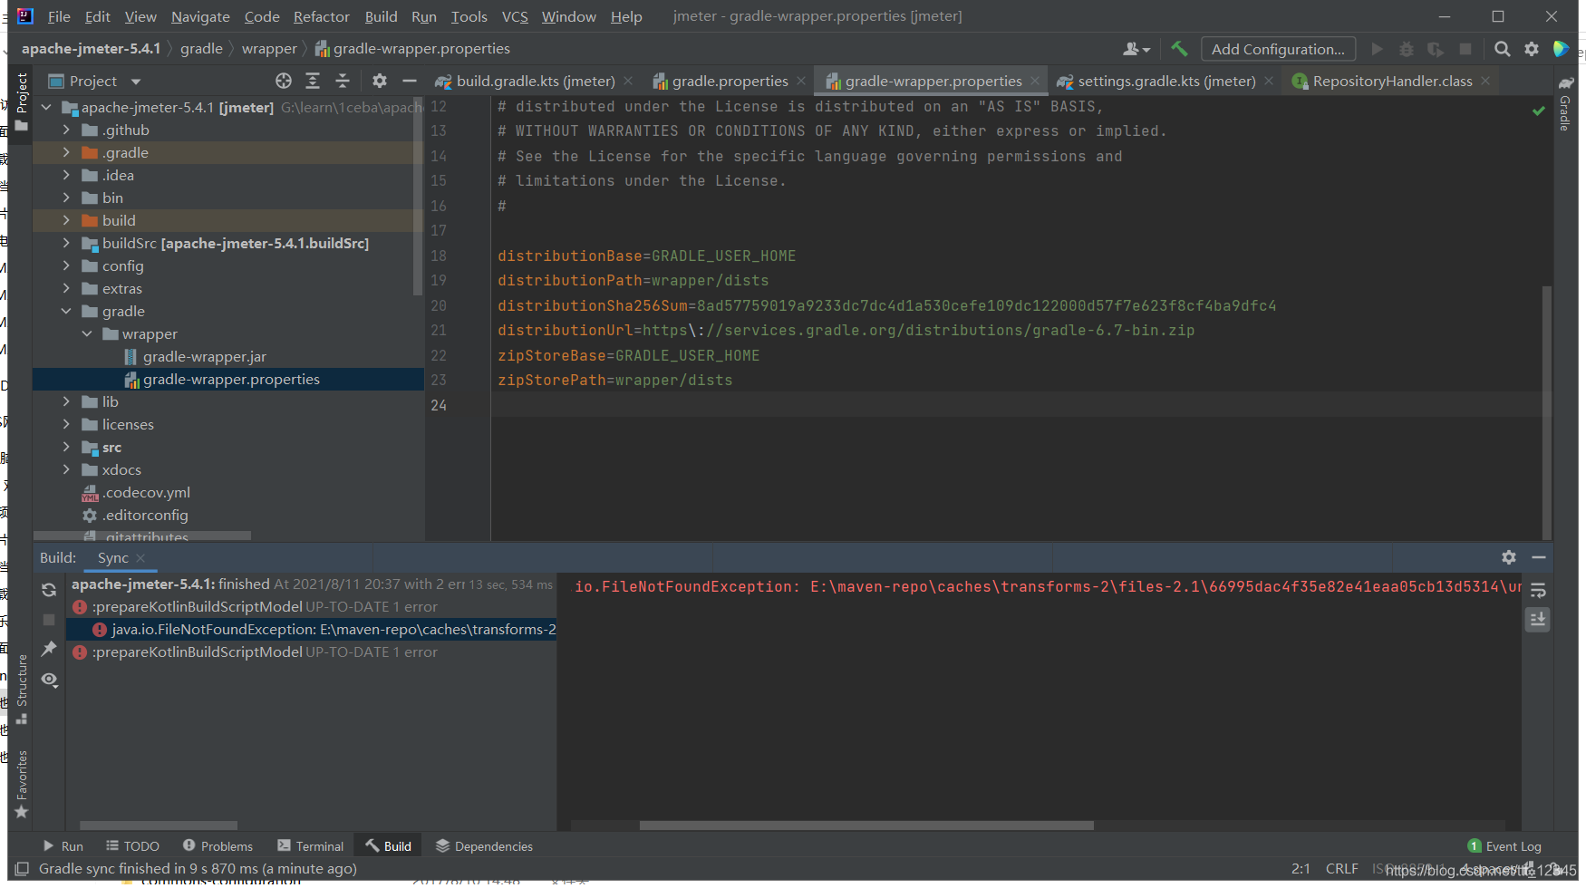Screen dimensions: 1586x888
Task: Expand all items in Project panel
Action: 313,81
